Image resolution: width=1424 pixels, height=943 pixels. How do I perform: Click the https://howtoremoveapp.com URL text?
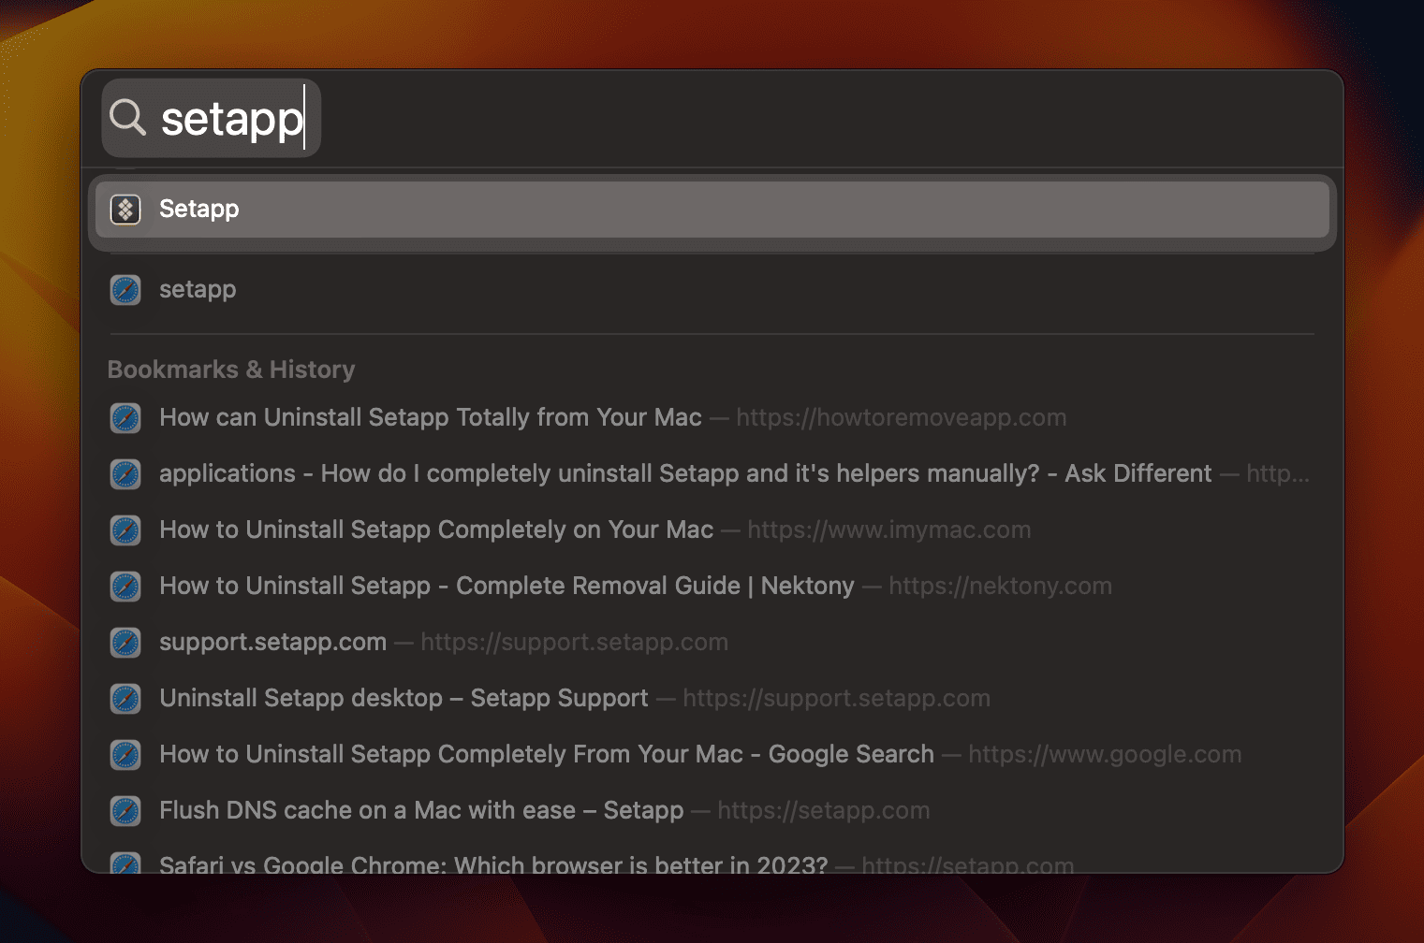coord(901,418)
